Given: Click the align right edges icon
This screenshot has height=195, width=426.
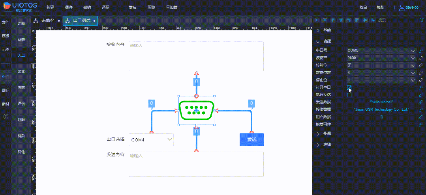Looking at the screenshot, I should point(349,20).
